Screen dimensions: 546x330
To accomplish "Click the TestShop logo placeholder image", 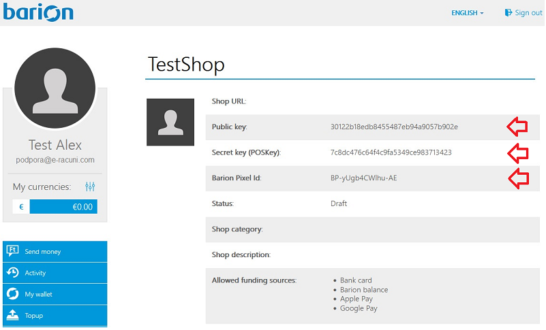I will click(170, 122).
